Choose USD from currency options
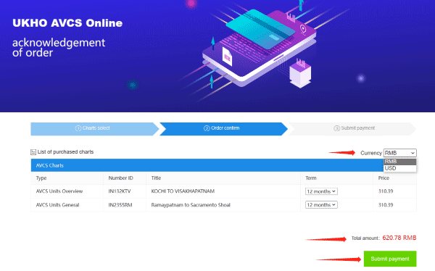 pyautogui.click(x=399, y=168)
